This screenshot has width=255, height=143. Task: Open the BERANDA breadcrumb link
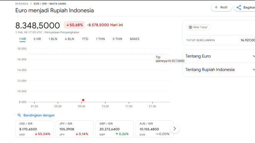point(22,3)
